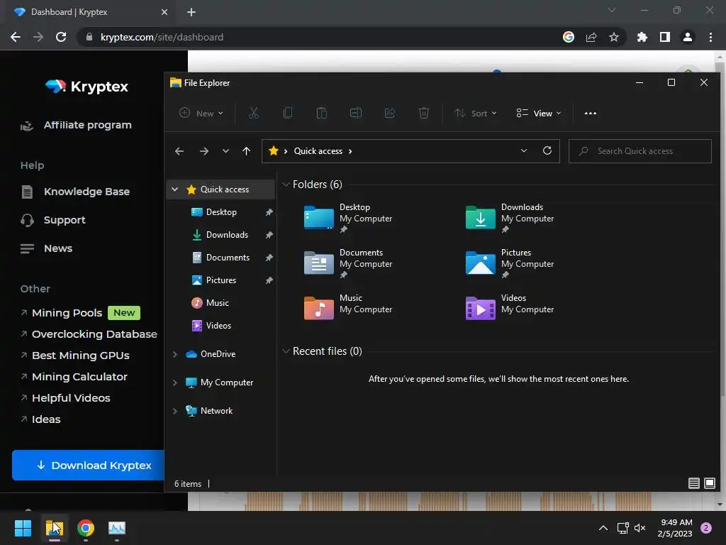
Task: Open the Videos folder tile
Action: point(510,308)
